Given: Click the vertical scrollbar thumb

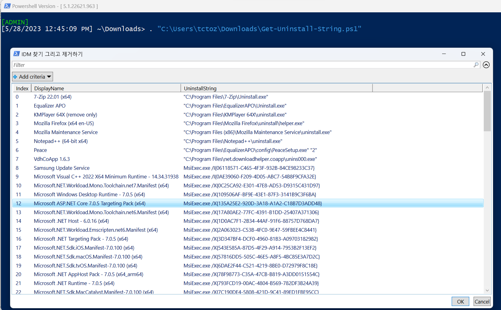Looking at the screenshot, I should [487, 111].
